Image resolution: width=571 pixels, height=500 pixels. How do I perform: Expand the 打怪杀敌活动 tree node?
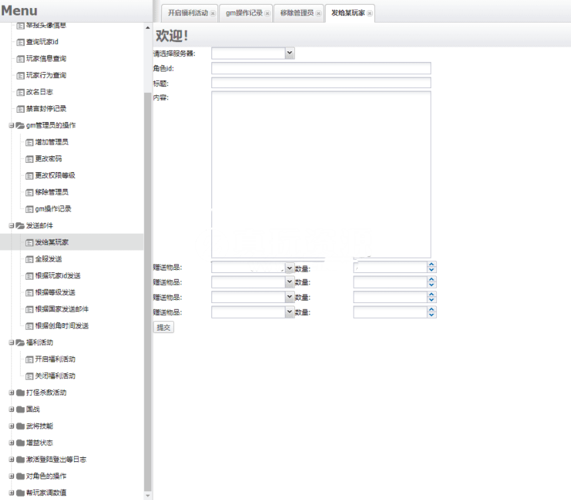coord(11,393)
